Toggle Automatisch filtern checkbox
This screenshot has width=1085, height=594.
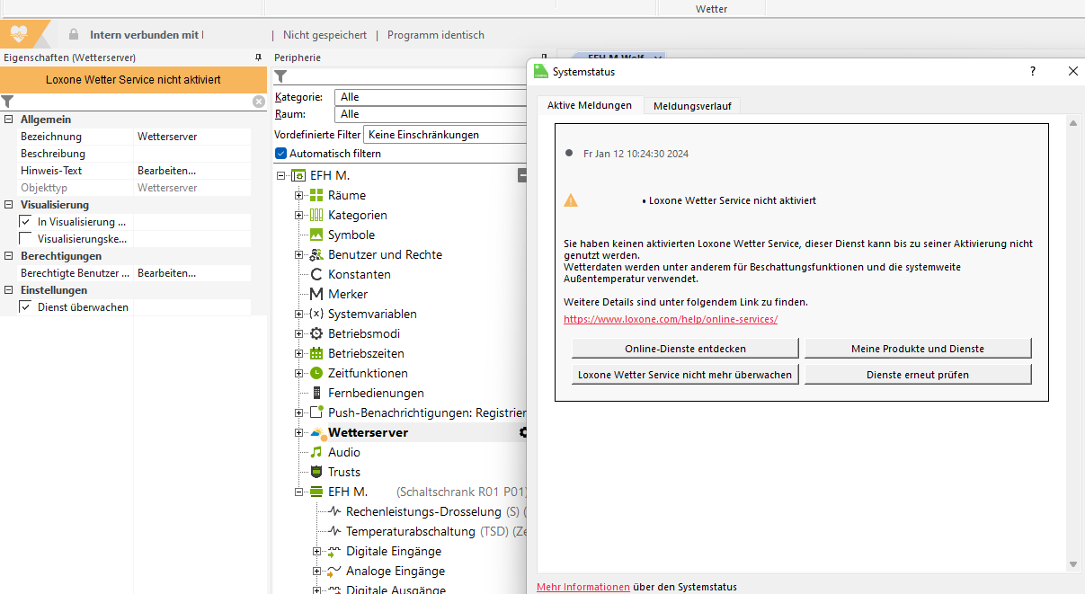point(280,154)
